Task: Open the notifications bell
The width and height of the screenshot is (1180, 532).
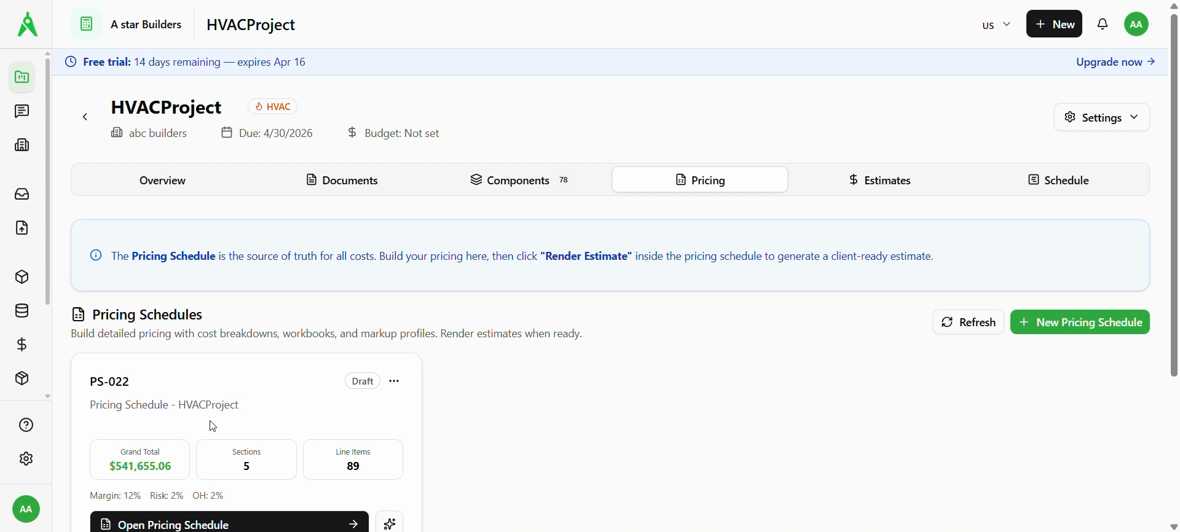Action: pos(1103,25)
